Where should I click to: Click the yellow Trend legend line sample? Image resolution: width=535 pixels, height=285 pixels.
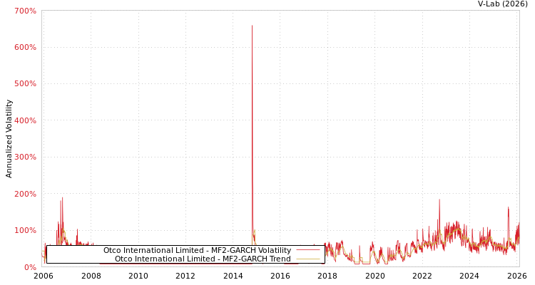click(x=308, y=259)
